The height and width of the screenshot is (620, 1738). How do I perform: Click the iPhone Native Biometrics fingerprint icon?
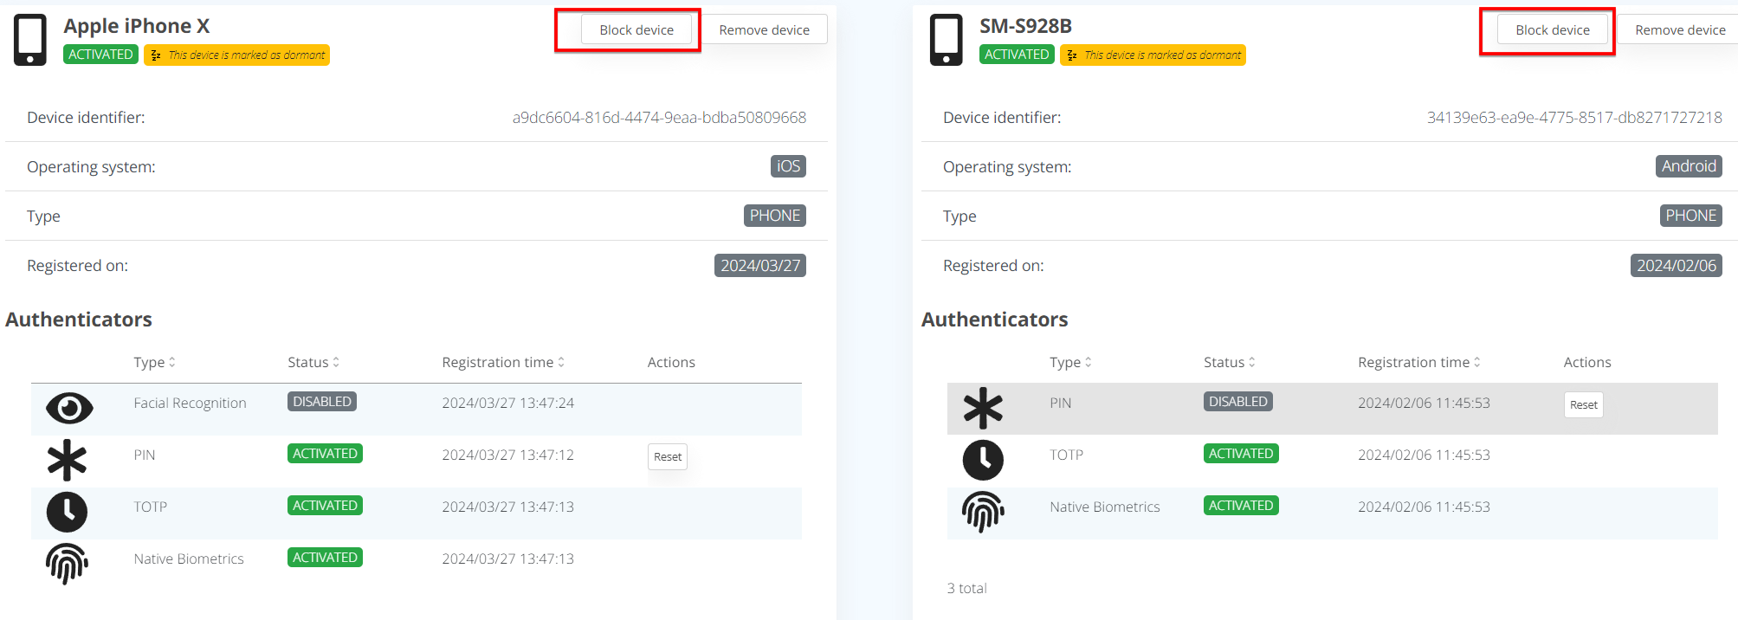pyautogui.click(x=67, y=564)
